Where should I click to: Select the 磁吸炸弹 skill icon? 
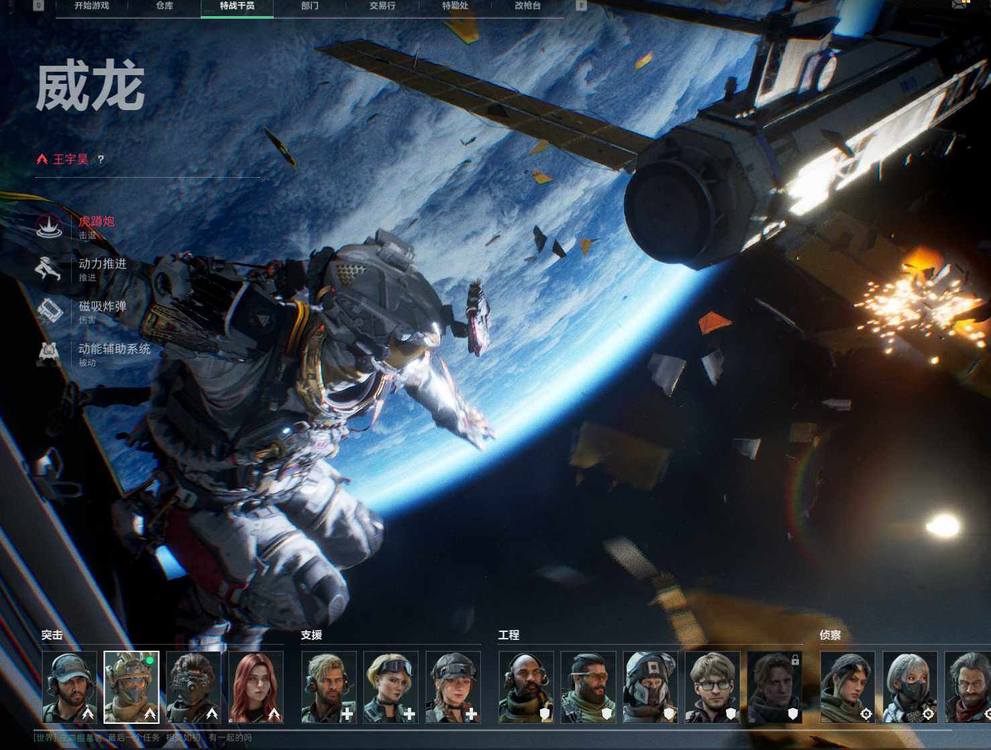click(49, 311)
